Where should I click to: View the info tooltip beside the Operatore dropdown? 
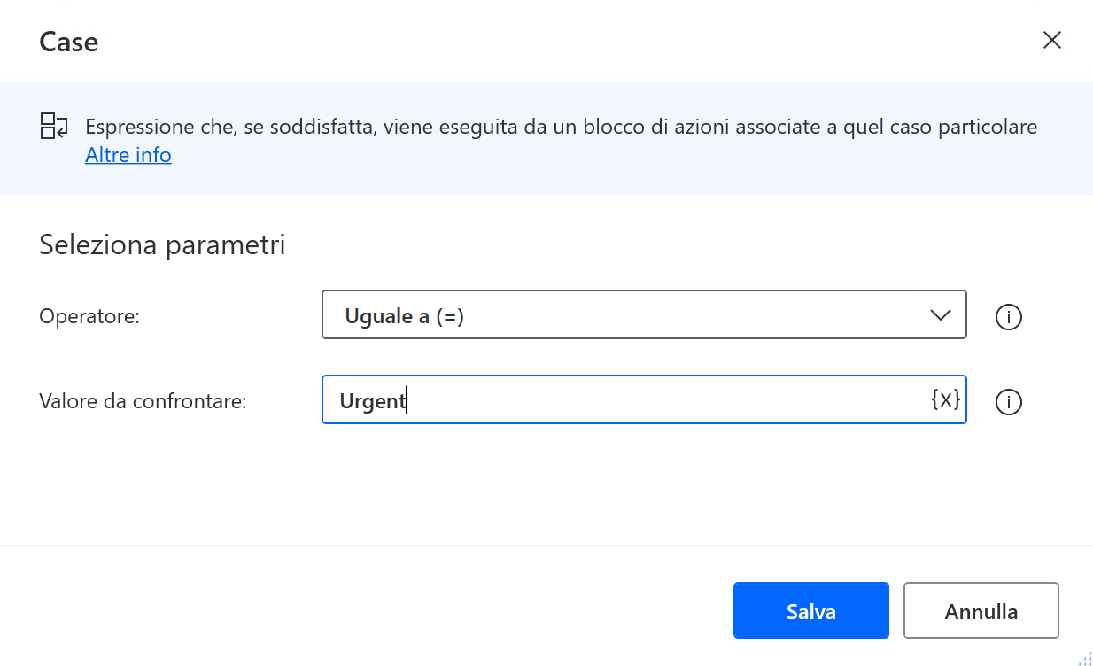click(1008, 316)
